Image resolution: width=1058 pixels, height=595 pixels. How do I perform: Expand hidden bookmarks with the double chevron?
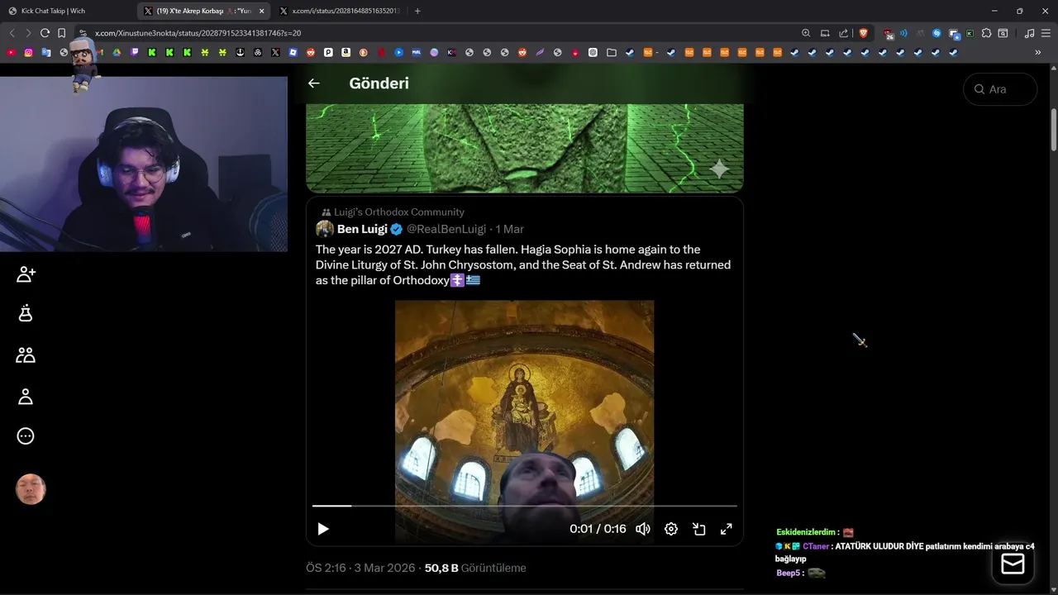[1037, 52]
